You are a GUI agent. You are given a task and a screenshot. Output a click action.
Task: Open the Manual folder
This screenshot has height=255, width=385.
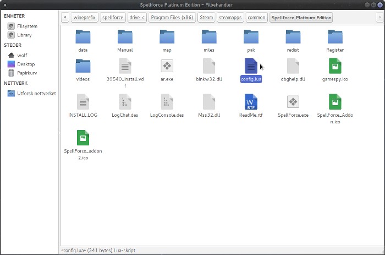pos(125,37)
